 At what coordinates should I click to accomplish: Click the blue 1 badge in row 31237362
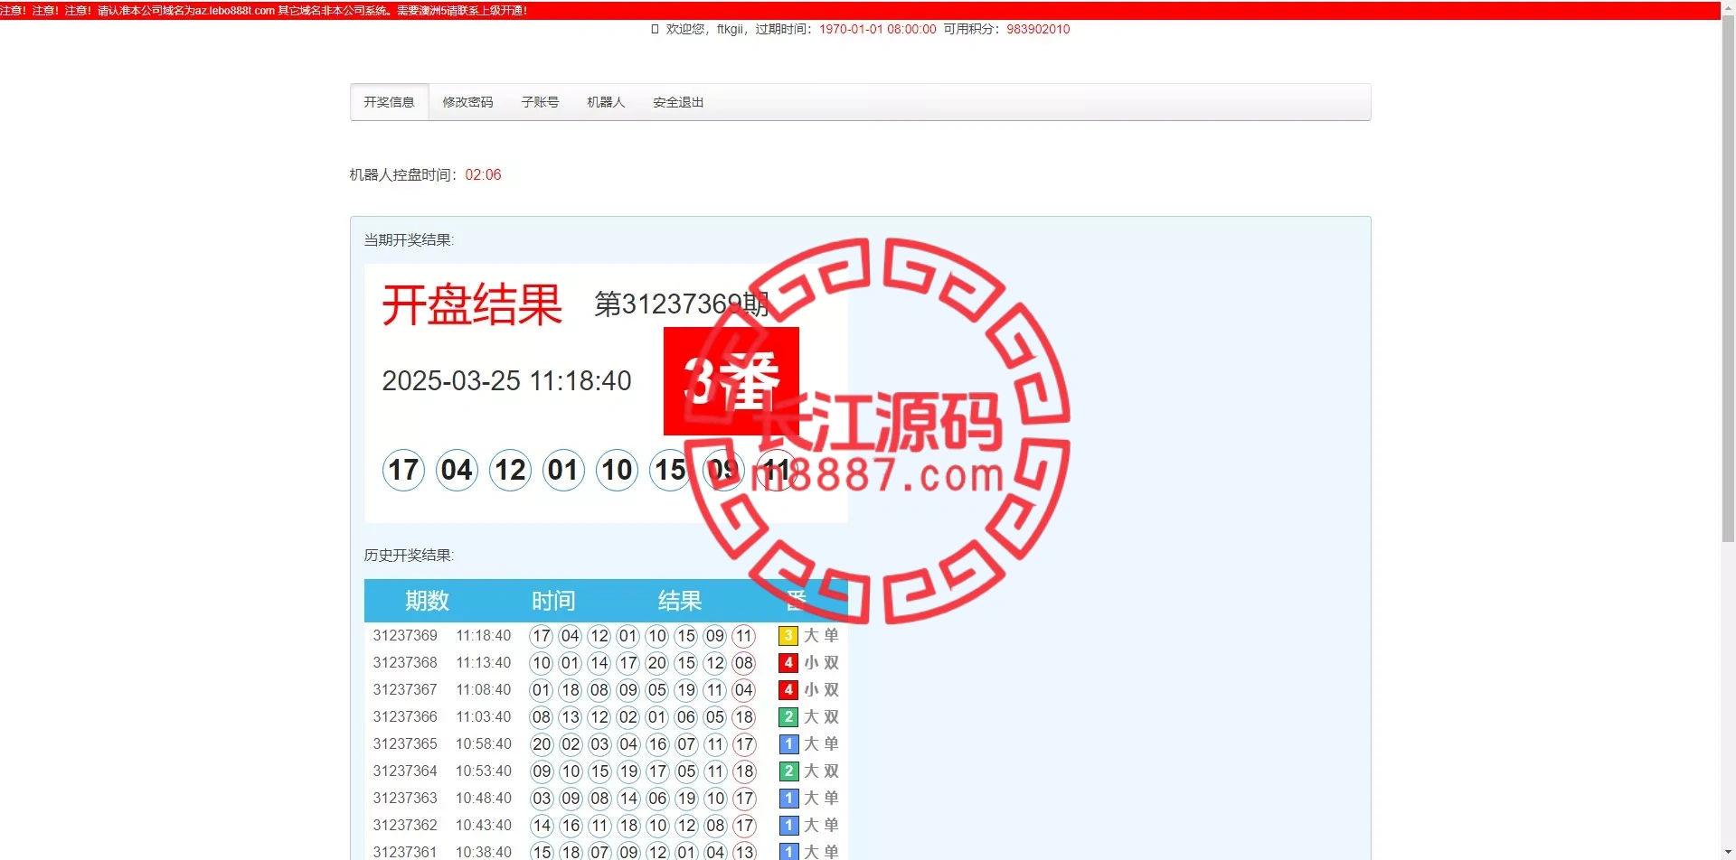tap(788, 826)
